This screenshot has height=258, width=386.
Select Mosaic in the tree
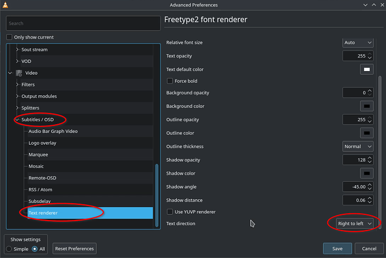[x=36, y=166]
